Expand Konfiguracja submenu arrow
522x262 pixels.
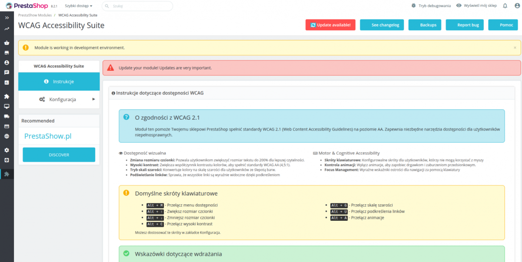tap(94, 99)
